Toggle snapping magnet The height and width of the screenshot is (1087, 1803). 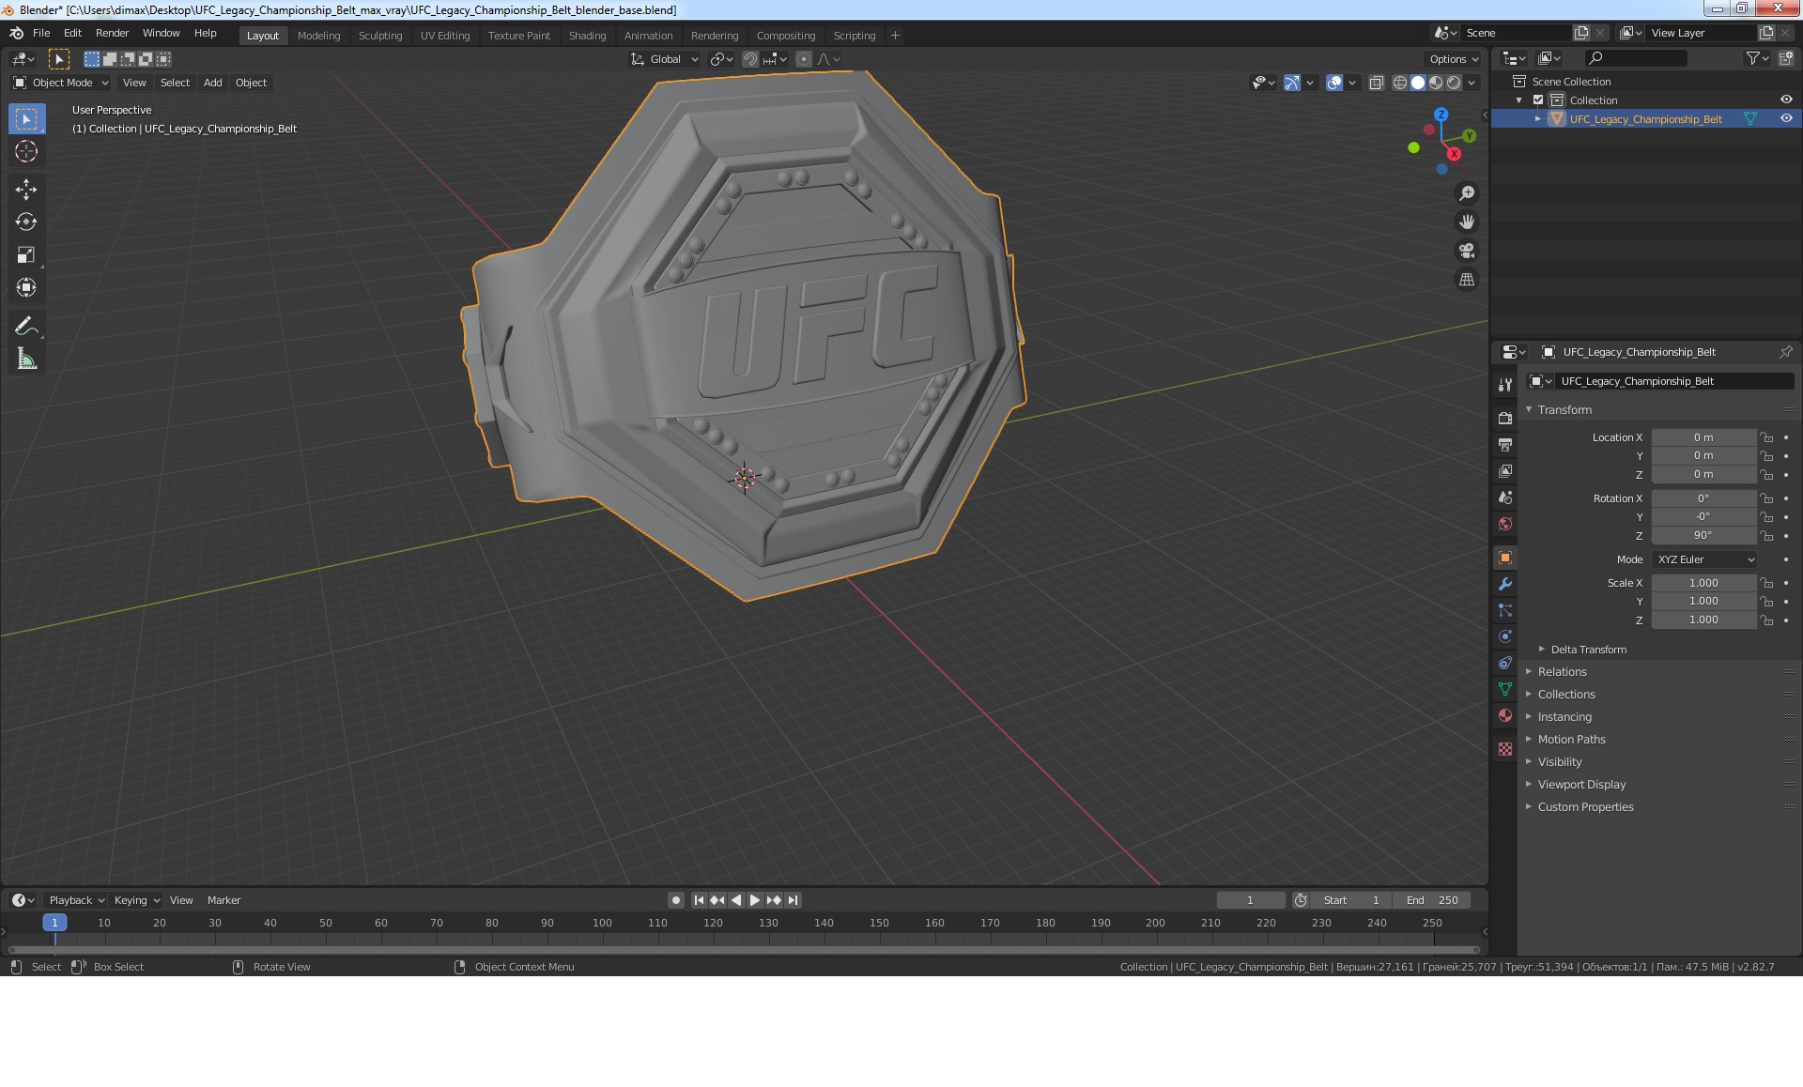coord(750,59)
